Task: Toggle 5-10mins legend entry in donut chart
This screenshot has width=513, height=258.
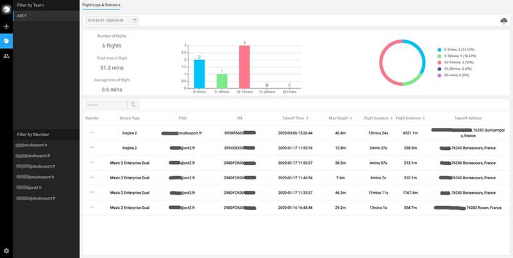Action: tap(456, 56)
